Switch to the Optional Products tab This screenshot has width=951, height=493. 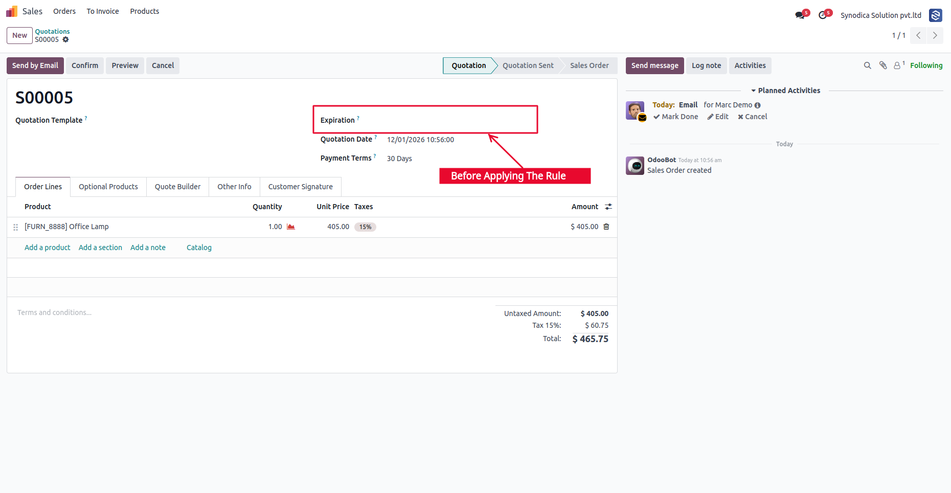(108, 187)
